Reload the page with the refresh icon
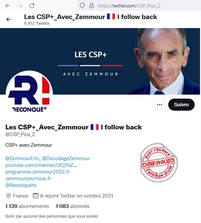The image size is (201, 223). 31,6
